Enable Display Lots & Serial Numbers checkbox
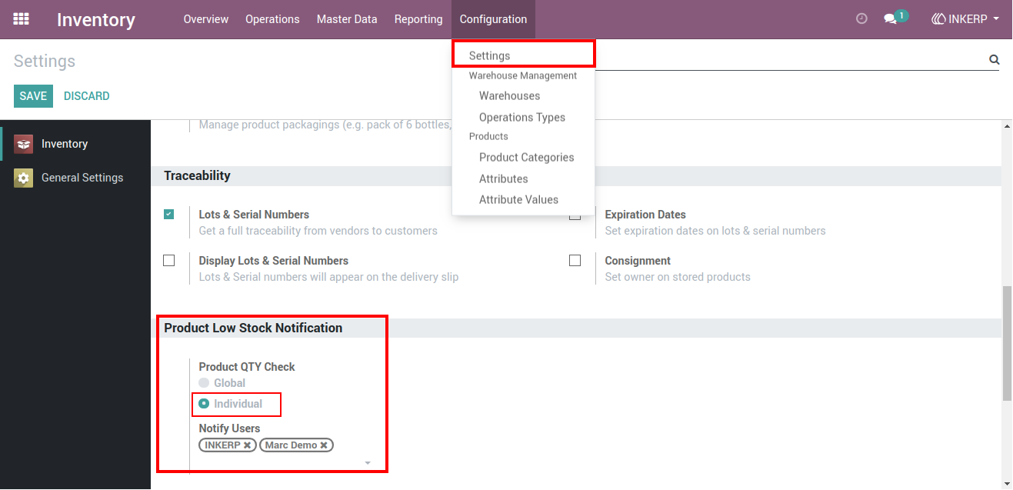Viewport: 1013px width, 490px height. (169, 261)
